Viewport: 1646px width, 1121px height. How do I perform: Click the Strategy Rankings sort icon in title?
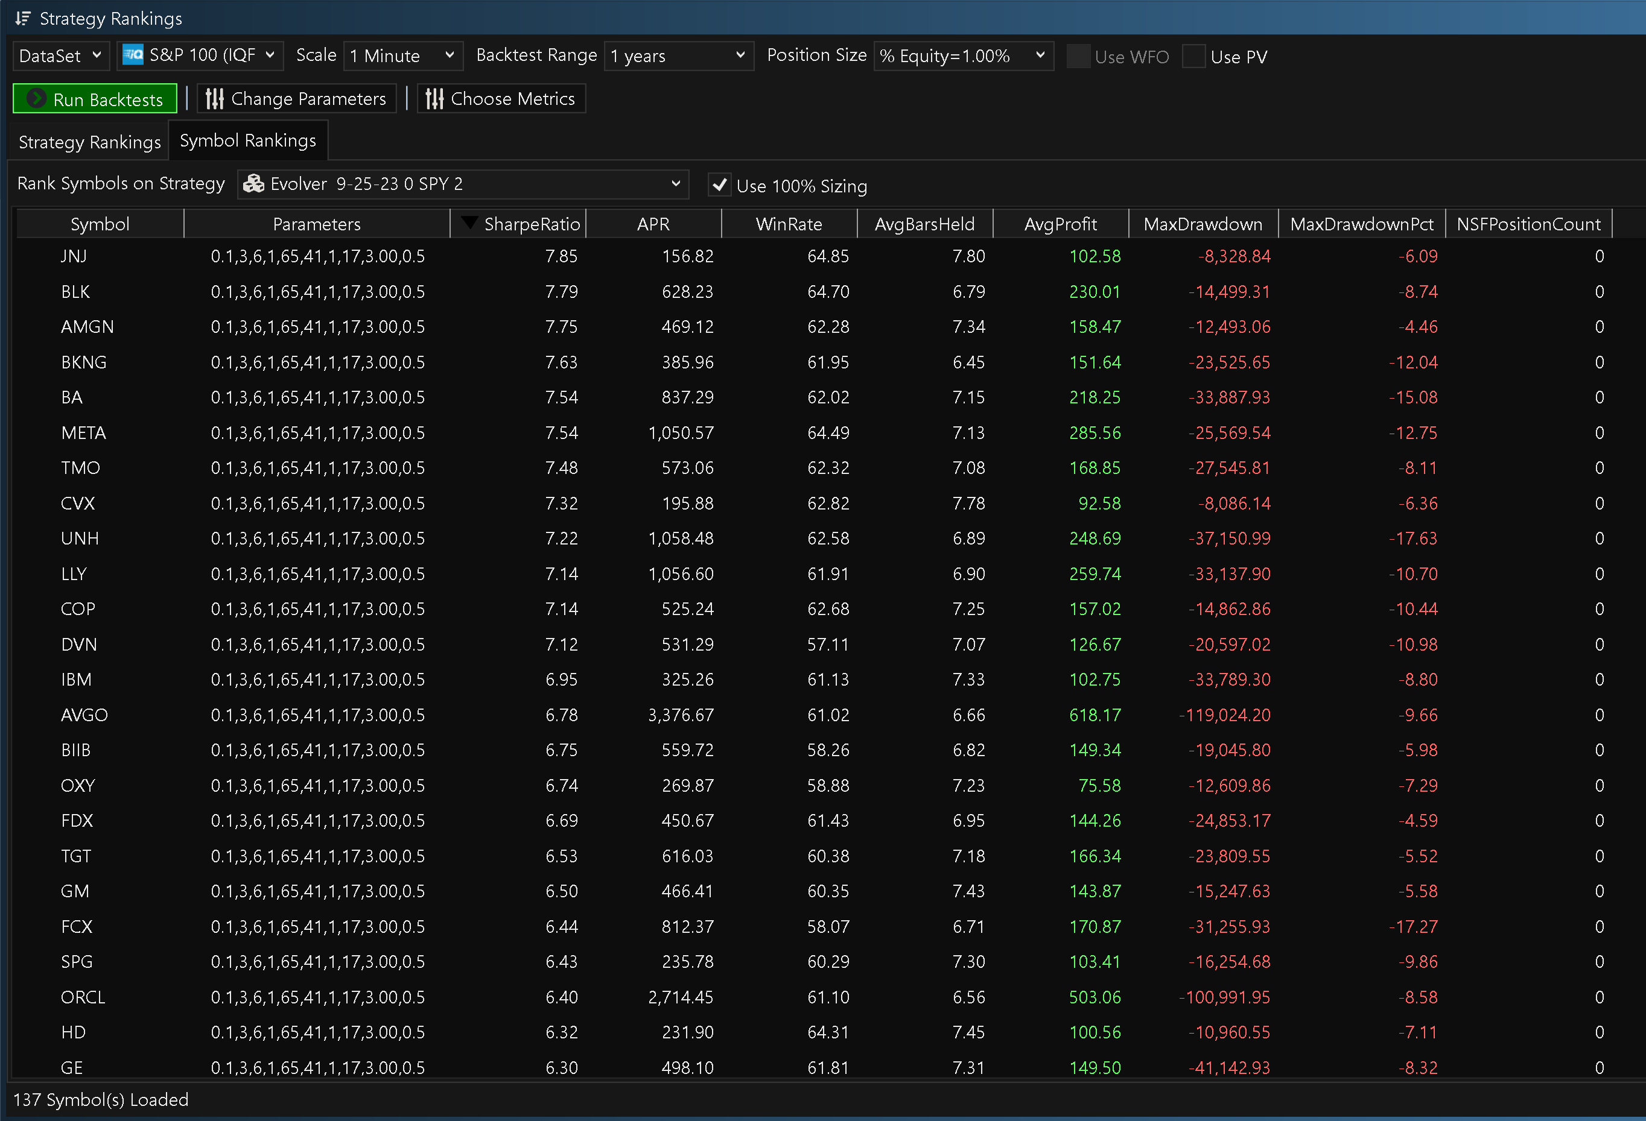pos(23,19)
